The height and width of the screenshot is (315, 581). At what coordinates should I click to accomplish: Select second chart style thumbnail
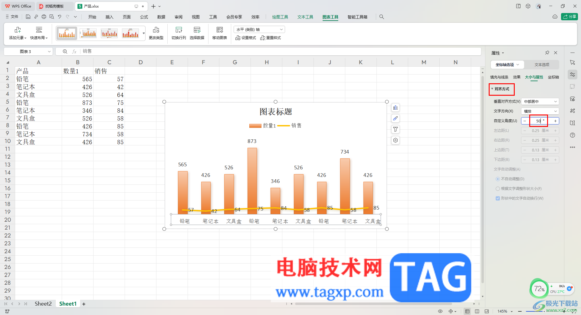[88, 33]
